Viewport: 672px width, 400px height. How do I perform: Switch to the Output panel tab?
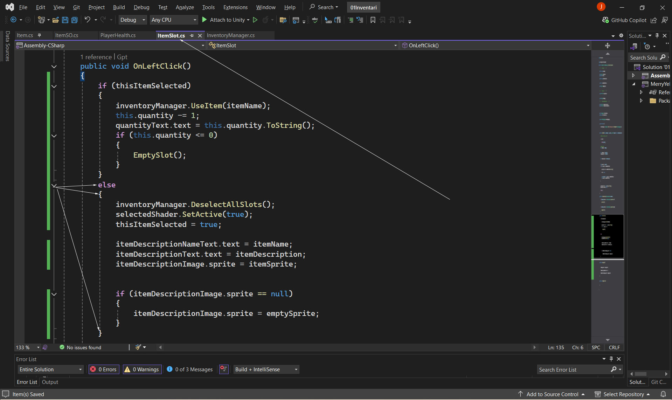coord(50,382)
